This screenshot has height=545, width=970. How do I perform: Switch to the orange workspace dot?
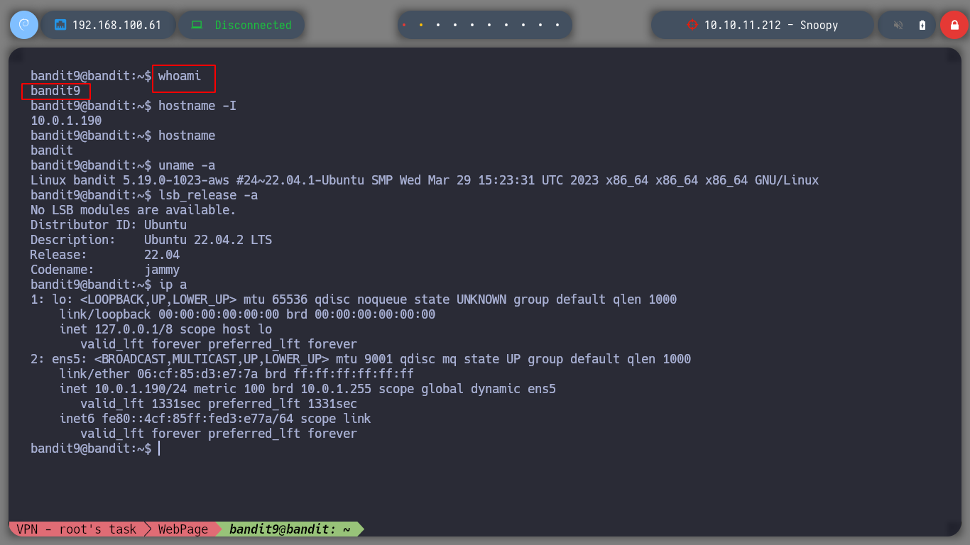[421, 25]
